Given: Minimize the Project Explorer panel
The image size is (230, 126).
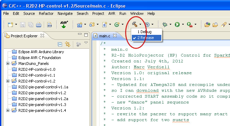Looking at the screenshot, I should (80, 34).
